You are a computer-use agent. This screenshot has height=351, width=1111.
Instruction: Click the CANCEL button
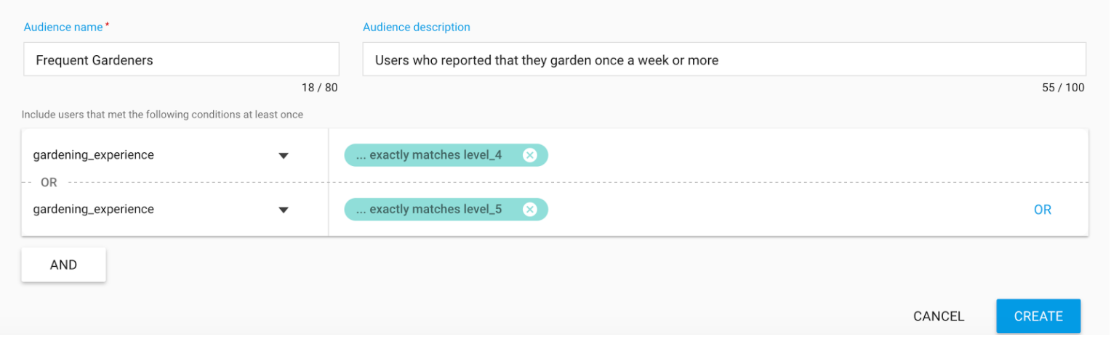pos(938,316)
